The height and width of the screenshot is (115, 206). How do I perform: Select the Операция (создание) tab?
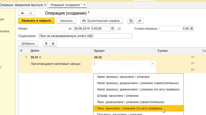(66, 5)
